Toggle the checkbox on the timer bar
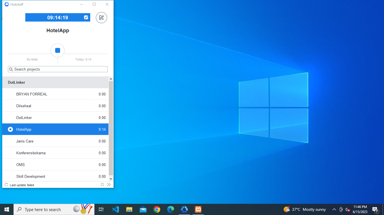This screenshot has height=215, width=384. click(x=86, y=17)
